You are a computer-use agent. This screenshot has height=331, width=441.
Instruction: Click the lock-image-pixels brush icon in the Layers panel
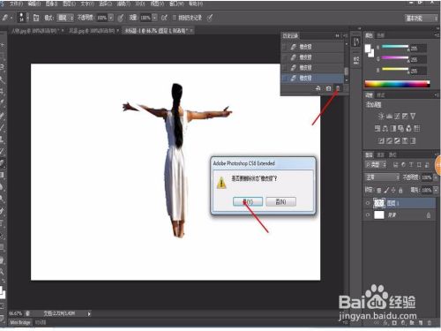[386, 191]
